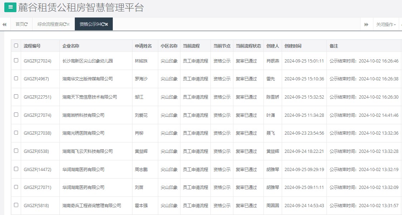
Task: Close the 综合流程查询 tab with its x icon
Action: (68, 24)
